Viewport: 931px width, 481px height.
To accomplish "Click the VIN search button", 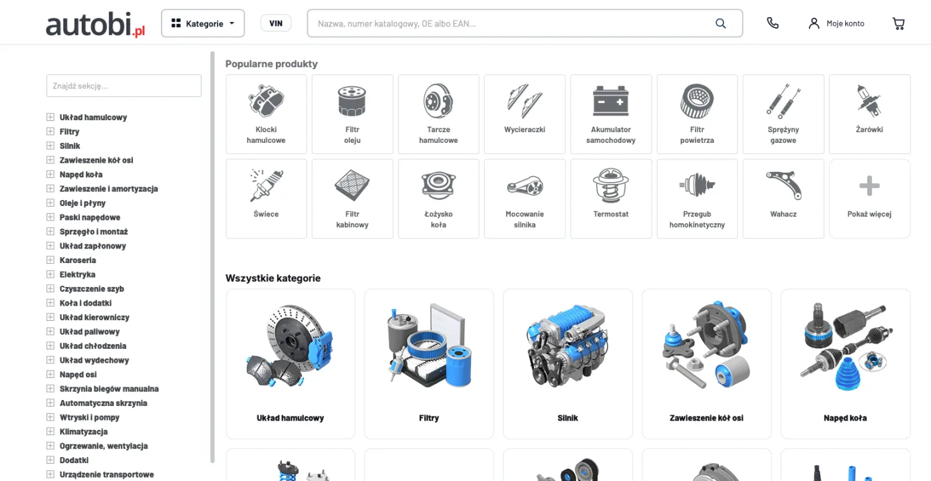I will (x=275, y=23).
